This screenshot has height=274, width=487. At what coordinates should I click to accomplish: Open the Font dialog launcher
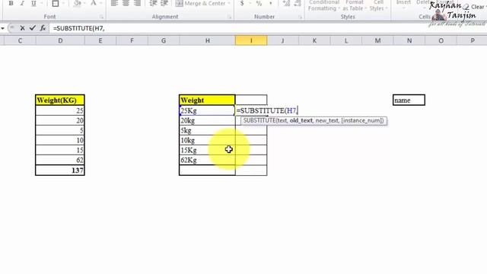click(x=101, y=17)
